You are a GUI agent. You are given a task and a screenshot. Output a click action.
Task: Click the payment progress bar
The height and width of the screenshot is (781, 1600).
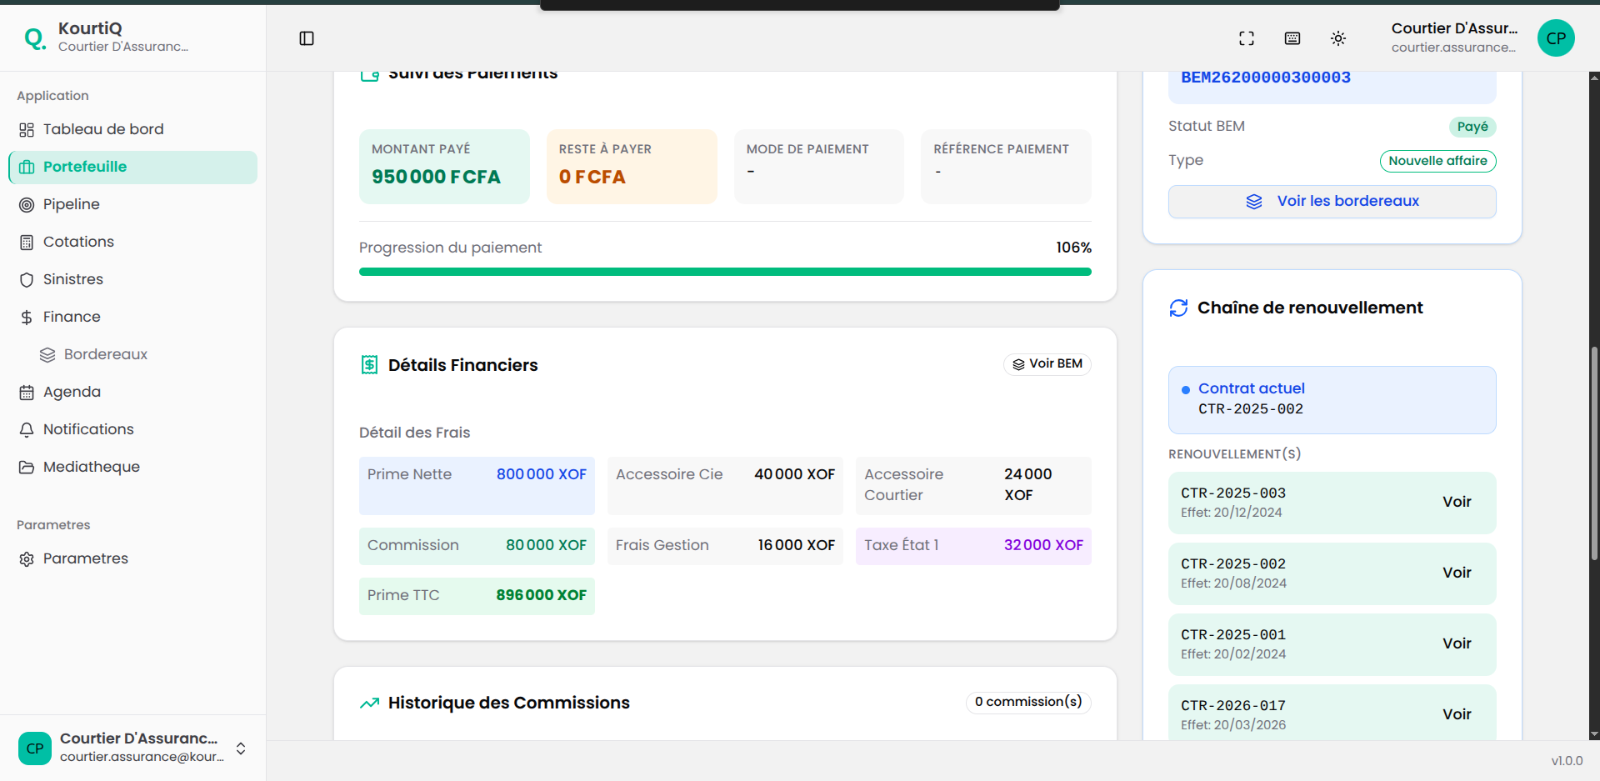[724, 272]
